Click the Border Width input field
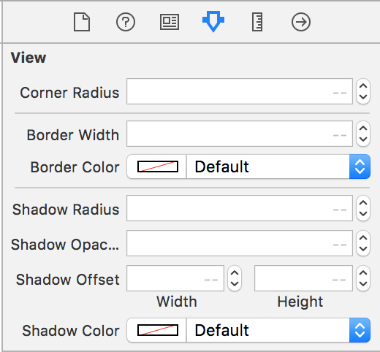The height and width of the screenshot is (352, 380). point(240,134)
